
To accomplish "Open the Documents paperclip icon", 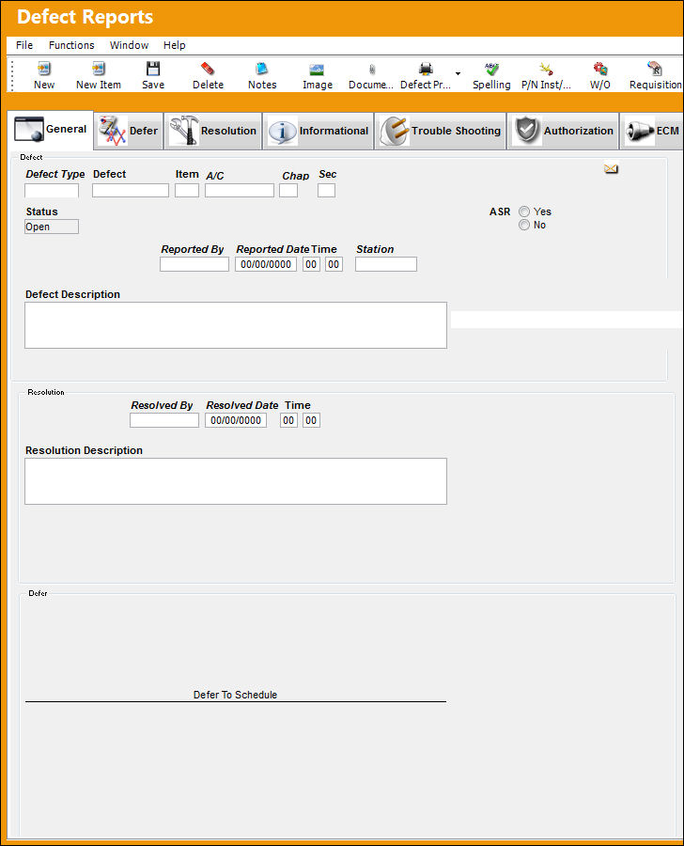I will 372,69.
